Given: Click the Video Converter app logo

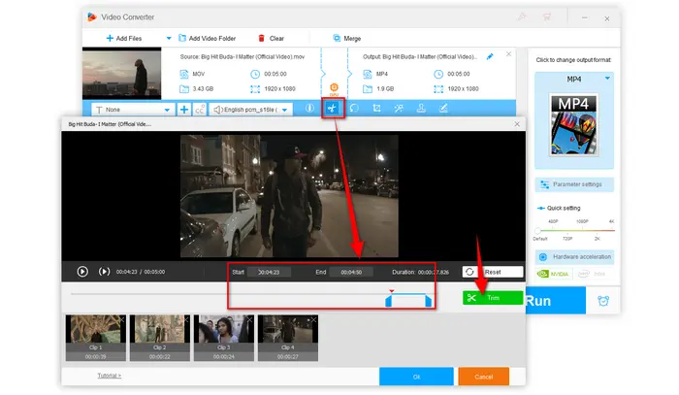Looking at the screenshot, I should 92,17.
